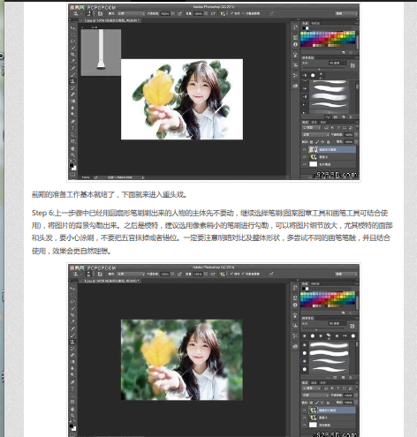
Task: Select the Zoom tool in the first Photoshop screenshot
Action: 72,154
